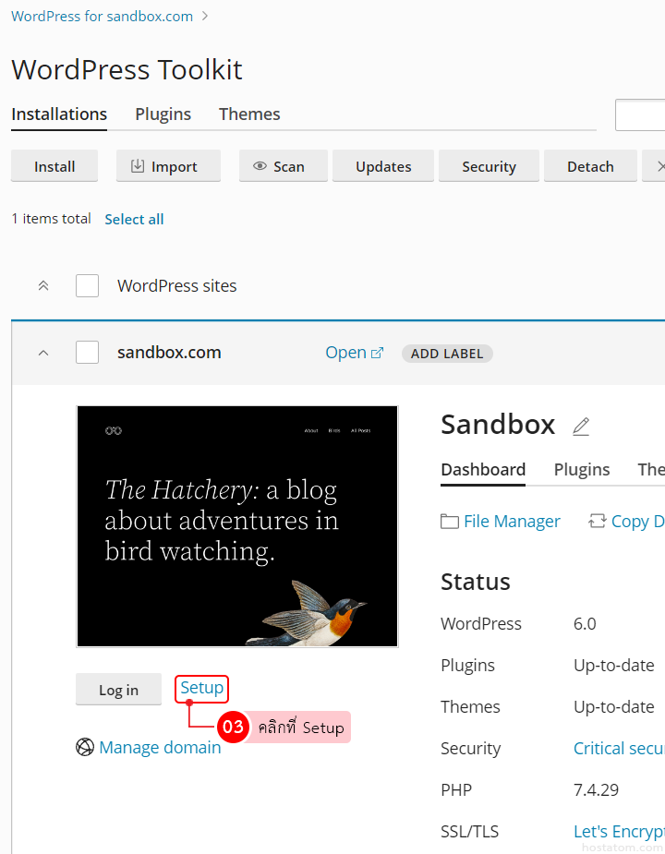The height and width of the screenshot is (854, 665).
Task: Tick the WordPress sites select-all checkbox
Action: click(87, 285)
